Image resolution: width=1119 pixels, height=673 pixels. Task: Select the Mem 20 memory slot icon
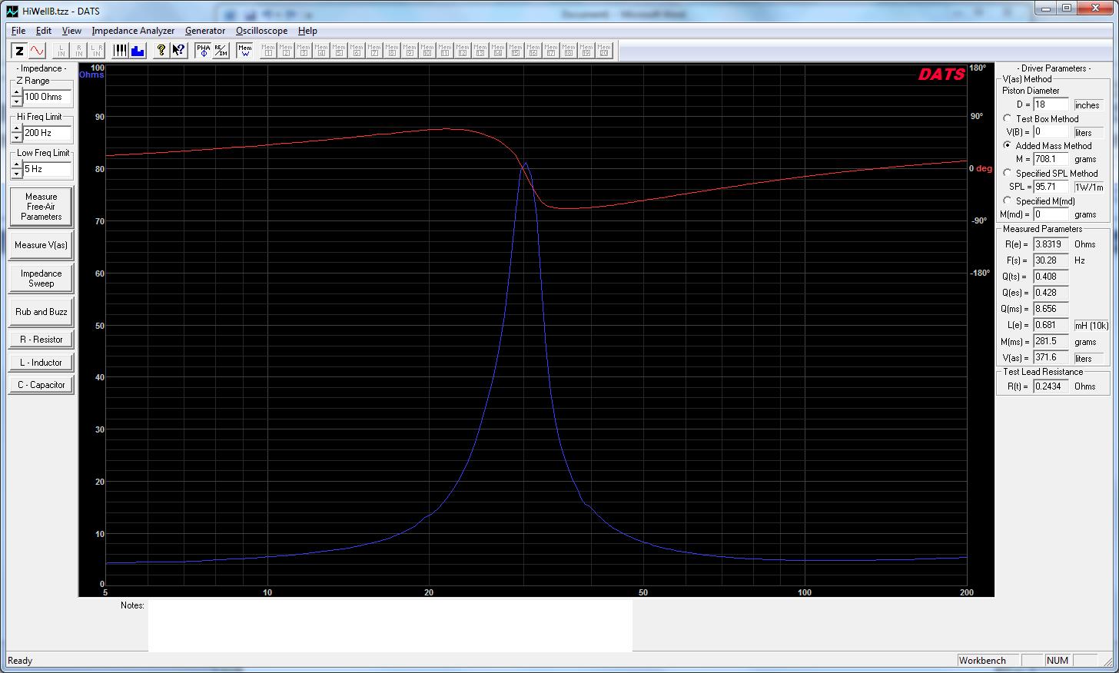click(x=604, y=51)
